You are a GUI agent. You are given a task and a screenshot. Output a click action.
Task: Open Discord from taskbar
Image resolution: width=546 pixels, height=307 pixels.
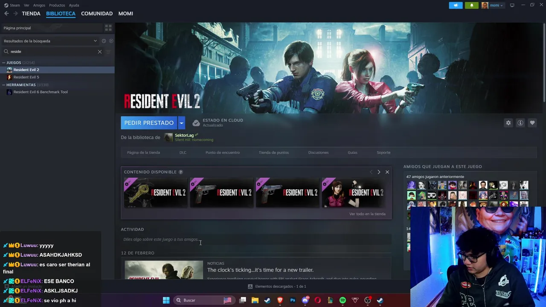pyautogui.click(x=305, y=300)
